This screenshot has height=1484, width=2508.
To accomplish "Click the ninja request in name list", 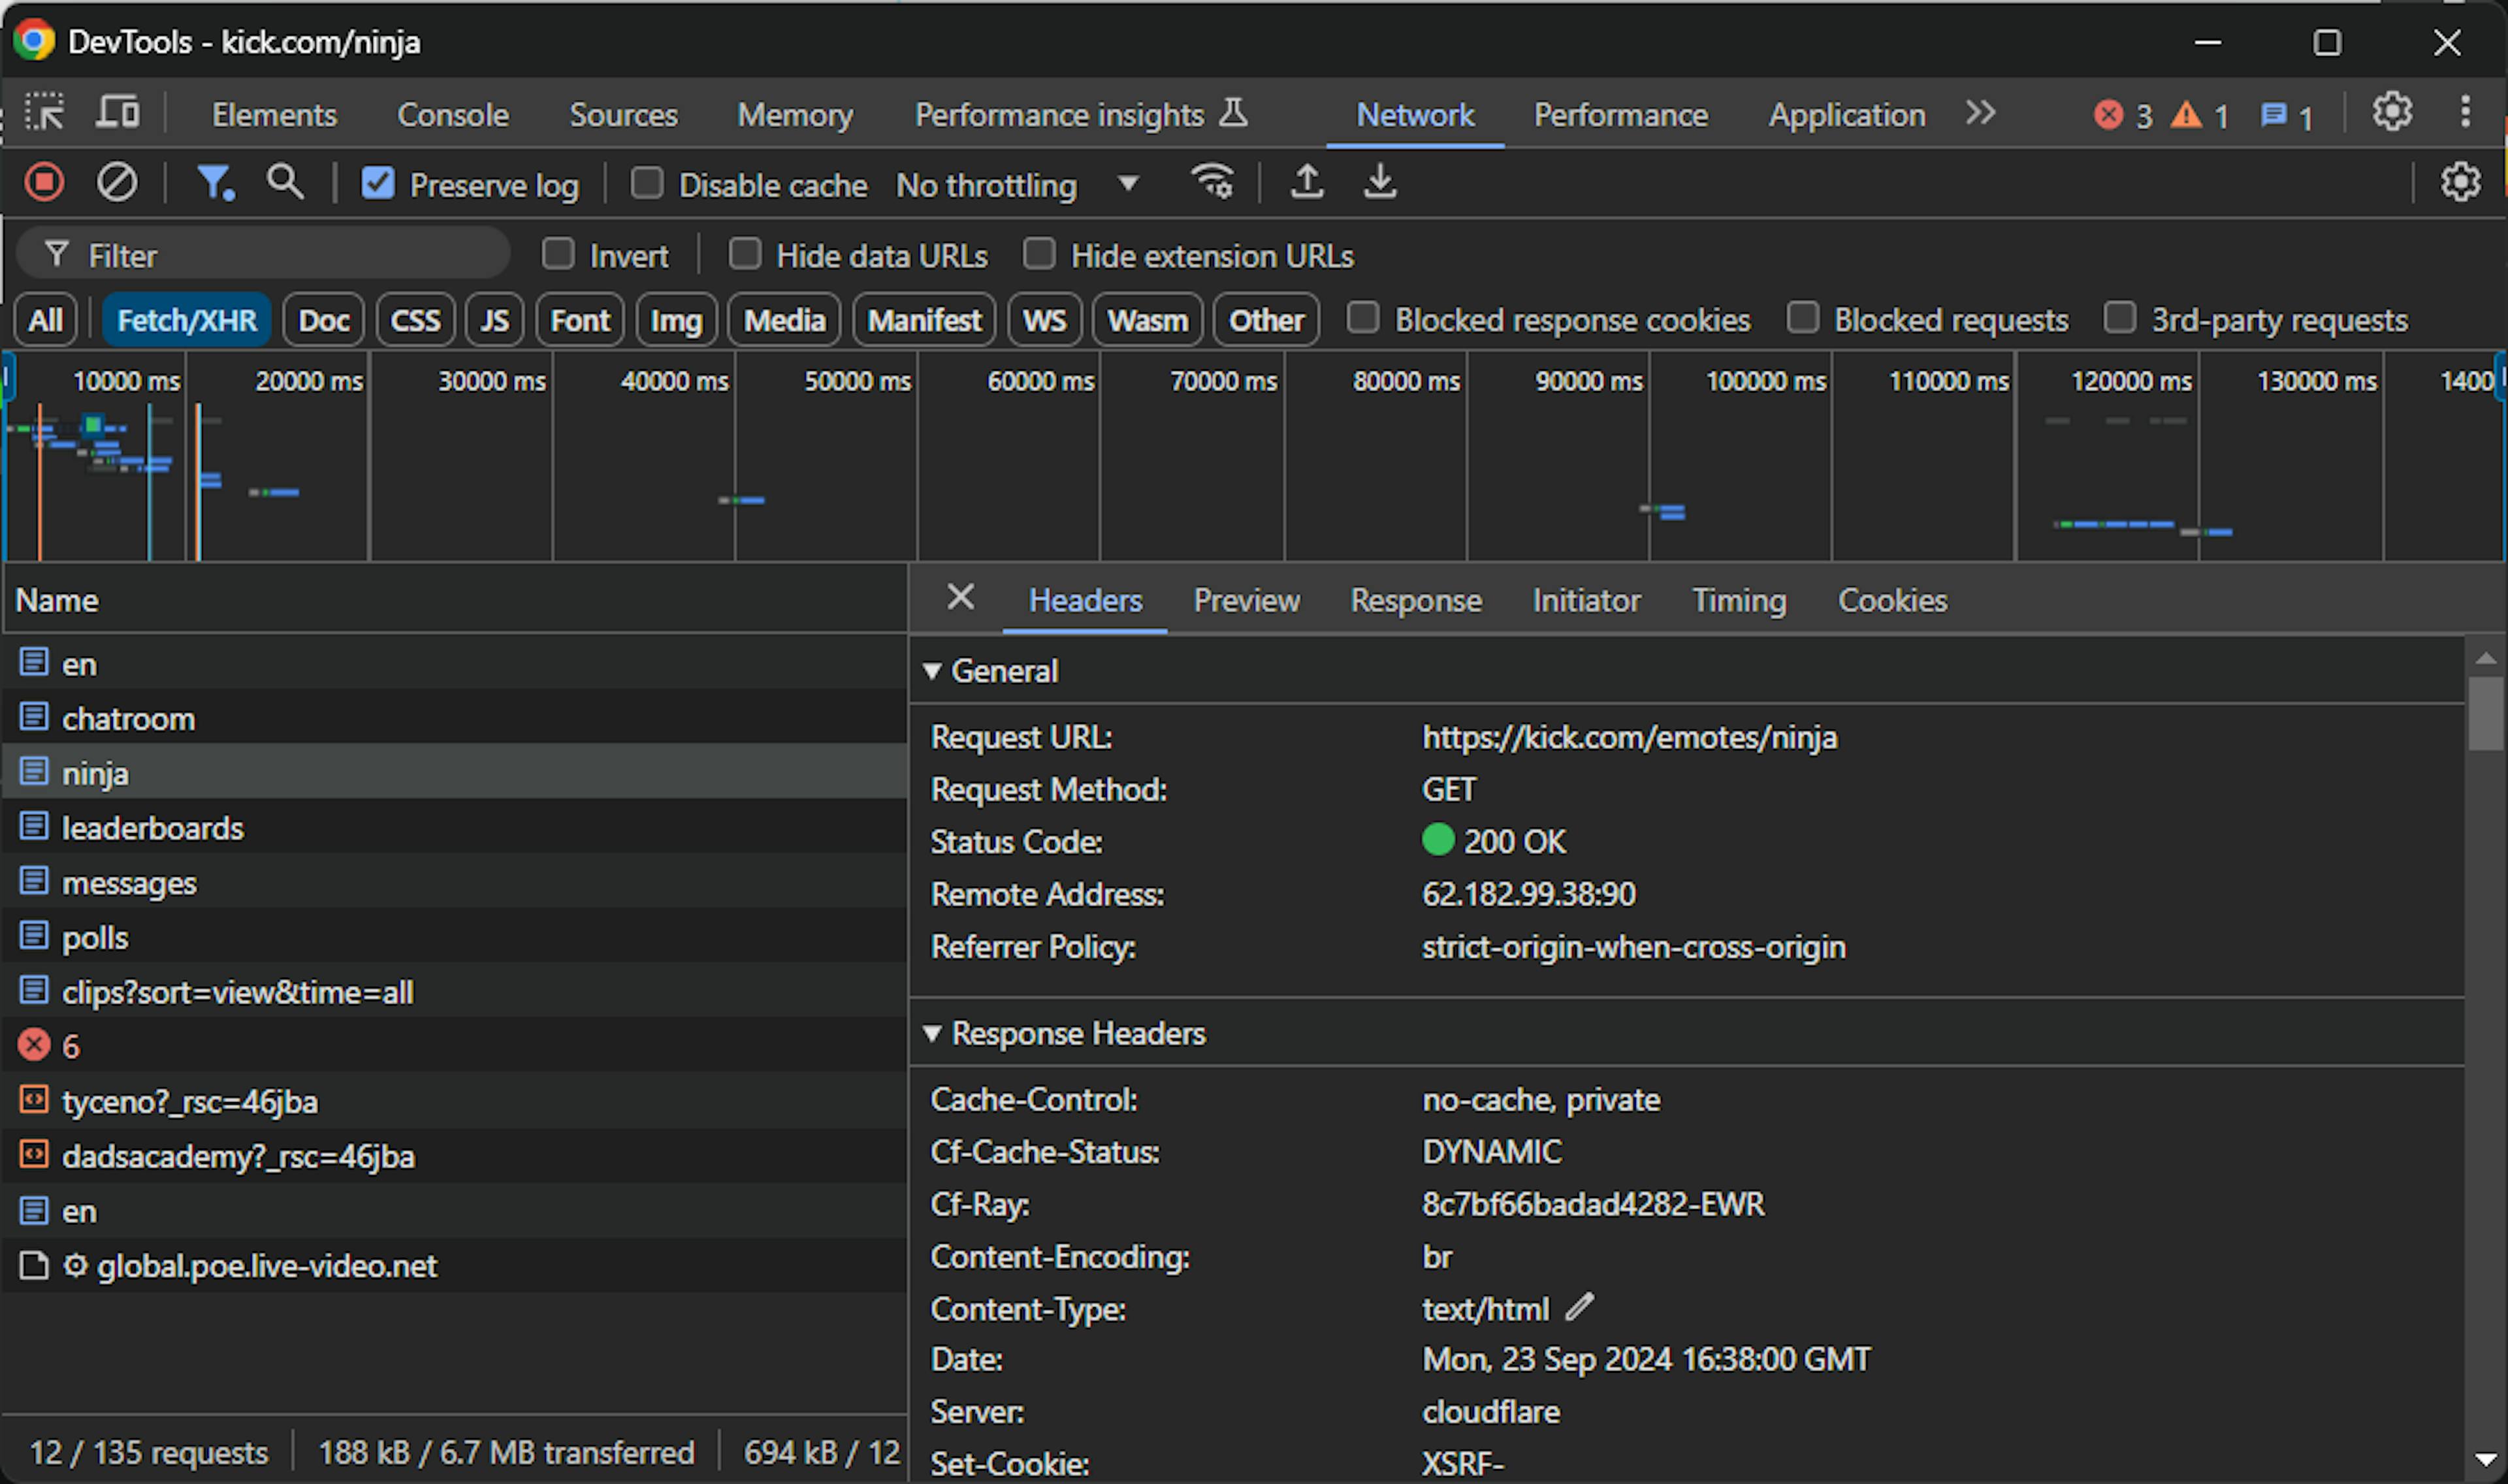I will 95,772.
